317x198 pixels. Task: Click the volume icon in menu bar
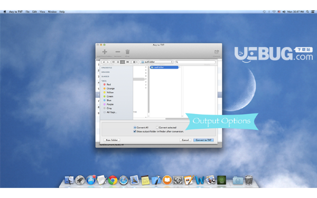click(284, 12)
